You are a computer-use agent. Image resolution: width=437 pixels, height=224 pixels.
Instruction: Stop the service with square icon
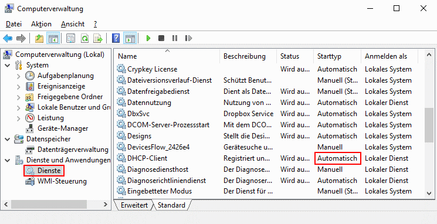tap(161, 38)
